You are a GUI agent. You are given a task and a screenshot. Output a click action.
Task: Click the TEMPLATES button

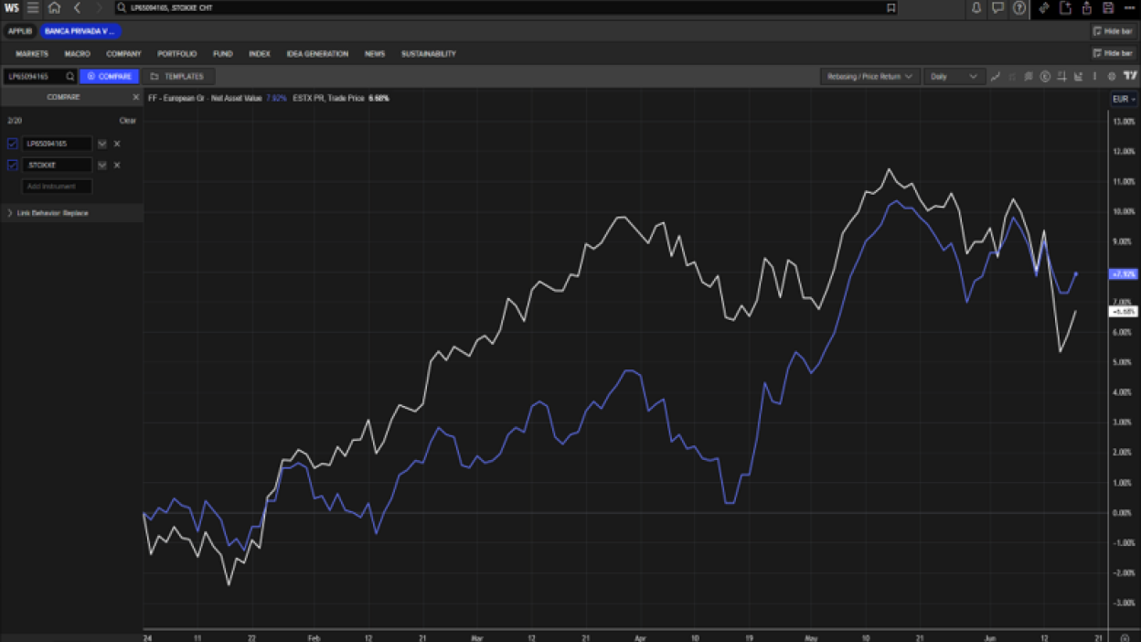point(177,77)
